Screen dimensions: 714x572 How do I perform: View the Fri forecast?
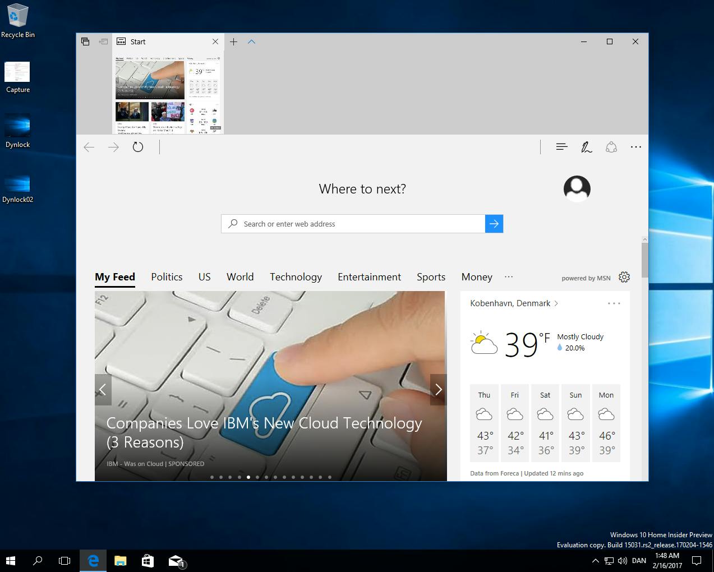click(x=515, y=423)
